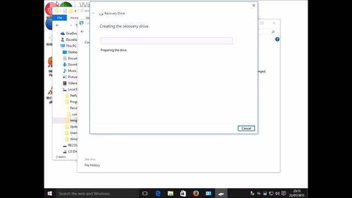
Task: Click the Downloads arrow icon in tree
Action: (65, 64)
